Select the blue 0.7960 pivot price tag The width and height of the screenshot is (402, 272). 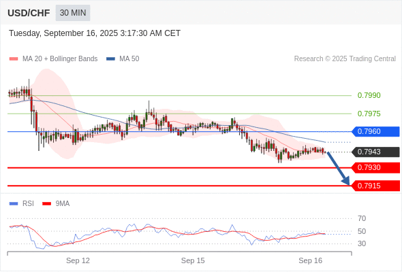pos(375,131)
